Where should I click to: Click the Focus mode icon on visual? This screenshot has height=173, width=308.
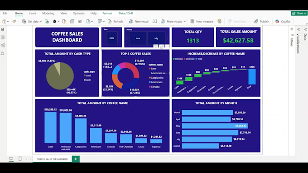point(161,47)
